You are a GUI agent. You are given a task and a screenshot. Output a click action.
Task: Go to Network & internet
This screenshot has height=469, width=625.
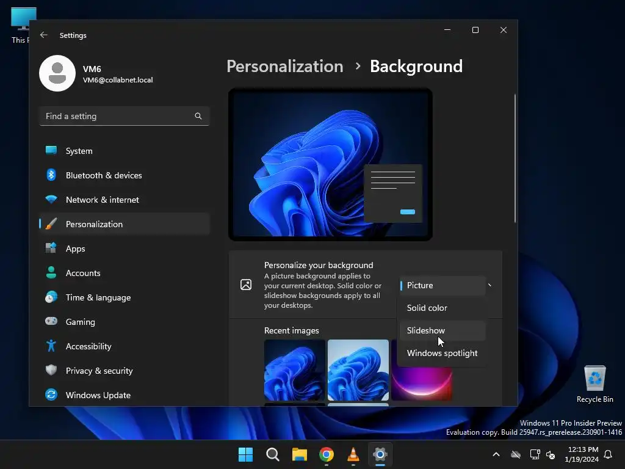(125, 200)
